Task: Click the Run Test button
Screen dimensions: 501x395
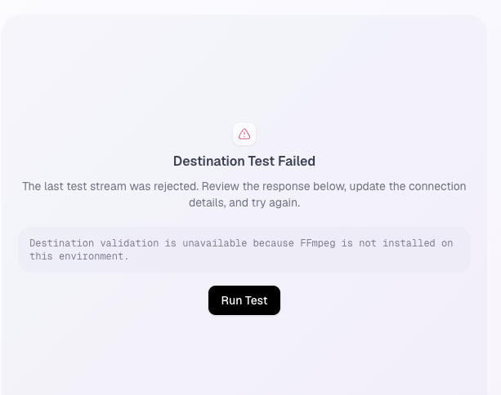Action: 244,300
